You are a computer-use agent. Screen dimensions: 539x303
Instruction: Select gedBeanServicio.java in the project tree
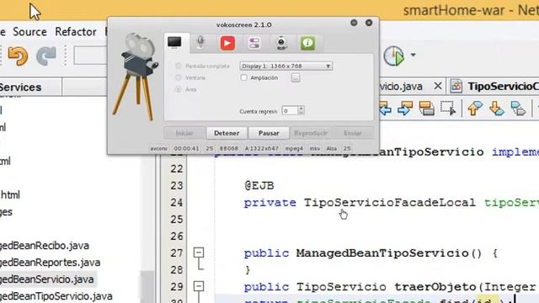(47, 279)
